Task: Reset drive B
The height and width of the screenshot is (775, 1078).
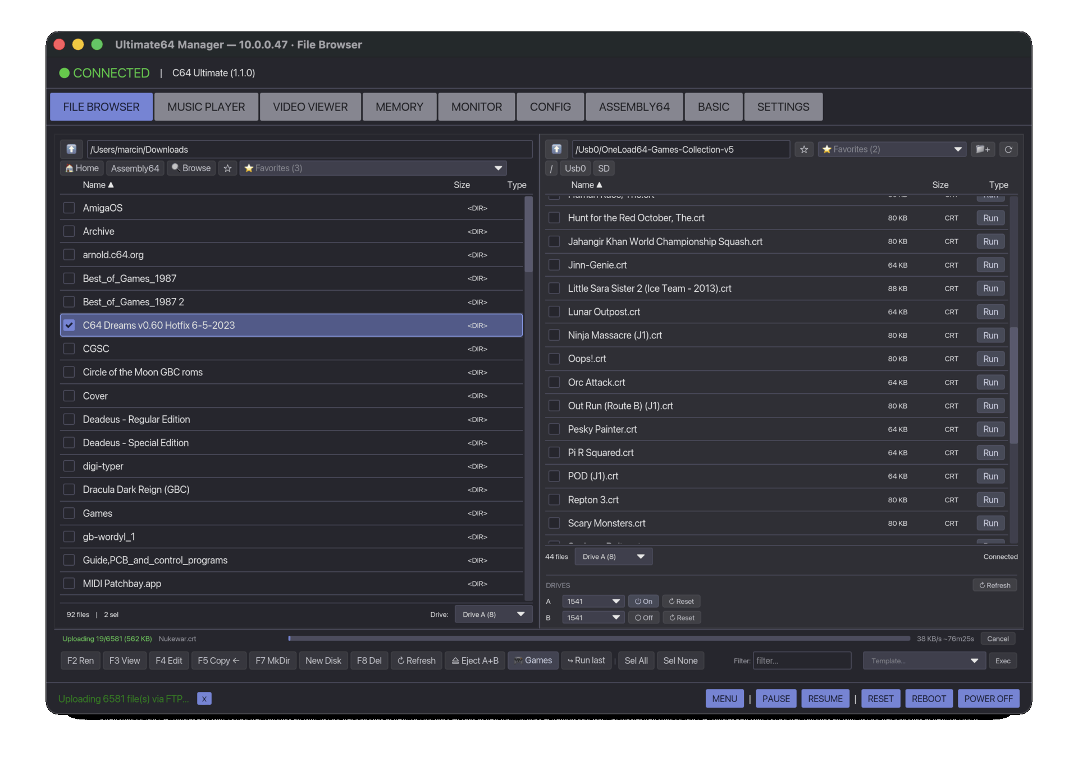Action: (x=682, y=617)
